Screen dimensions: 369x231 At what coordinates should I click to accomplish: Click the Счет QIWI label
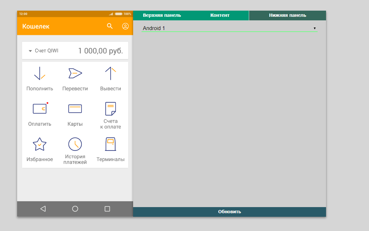[47, 51]
